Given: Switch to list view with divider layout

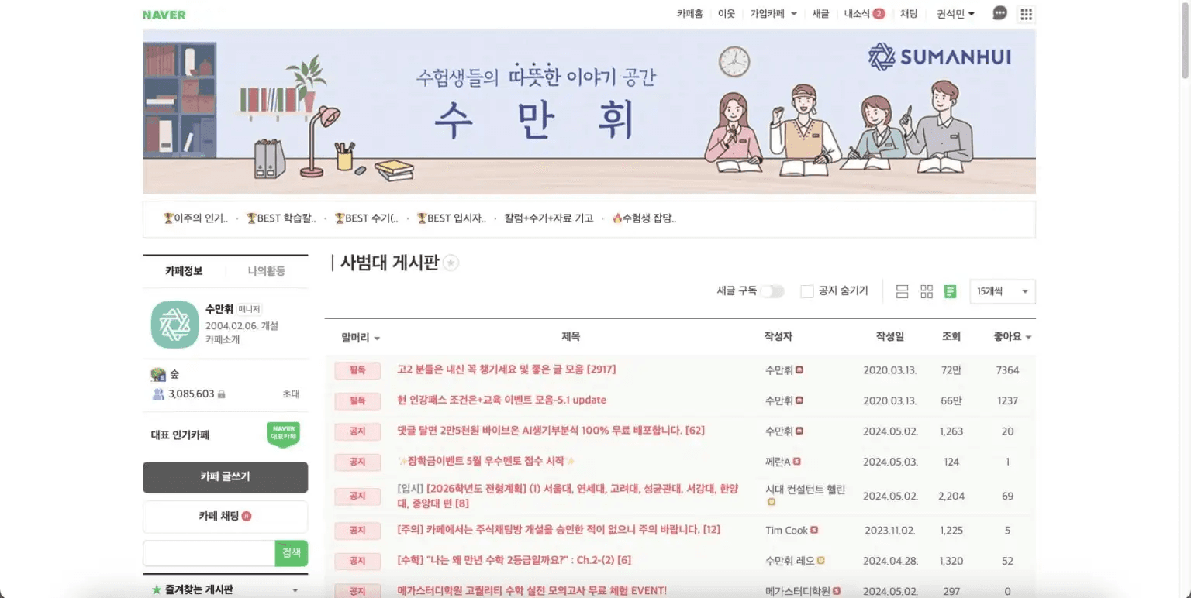Looking at the screenshot, I should [x=902, y=291].
